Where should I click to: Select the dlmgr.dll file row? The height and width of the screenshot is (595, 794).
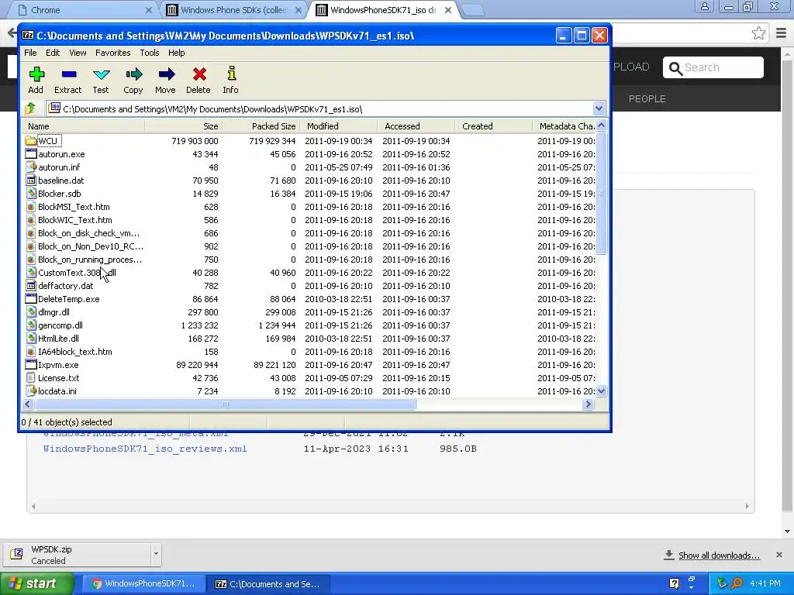click(x=309, y=312)
